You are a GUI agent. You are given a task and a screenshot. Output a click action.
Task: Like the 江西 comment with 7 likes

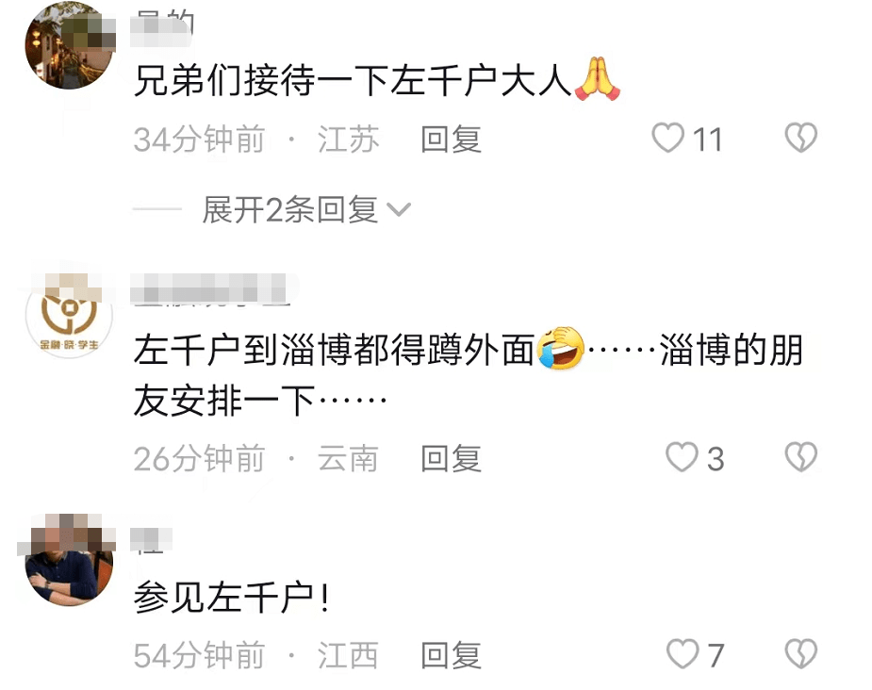pyautogui.click(x=683, y=654)
